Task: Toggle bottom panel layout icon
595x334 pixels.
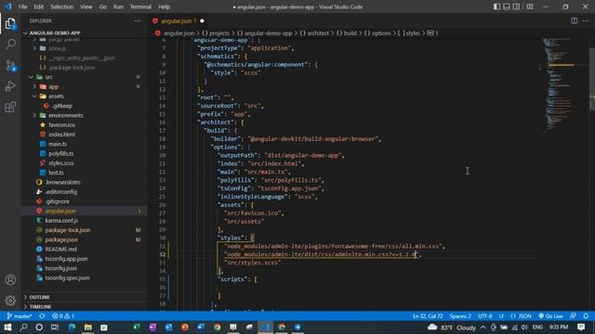Action: (507, 6)
